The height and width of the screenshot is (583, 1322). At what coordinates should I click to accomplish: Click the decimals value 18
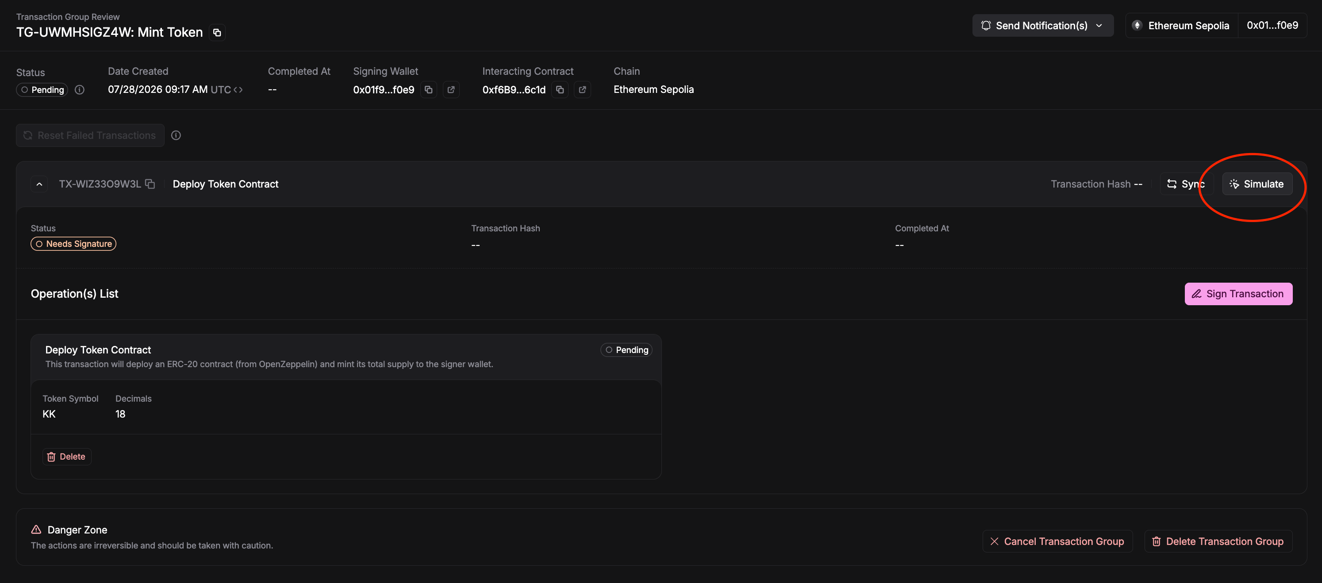(x=120, y=414)
